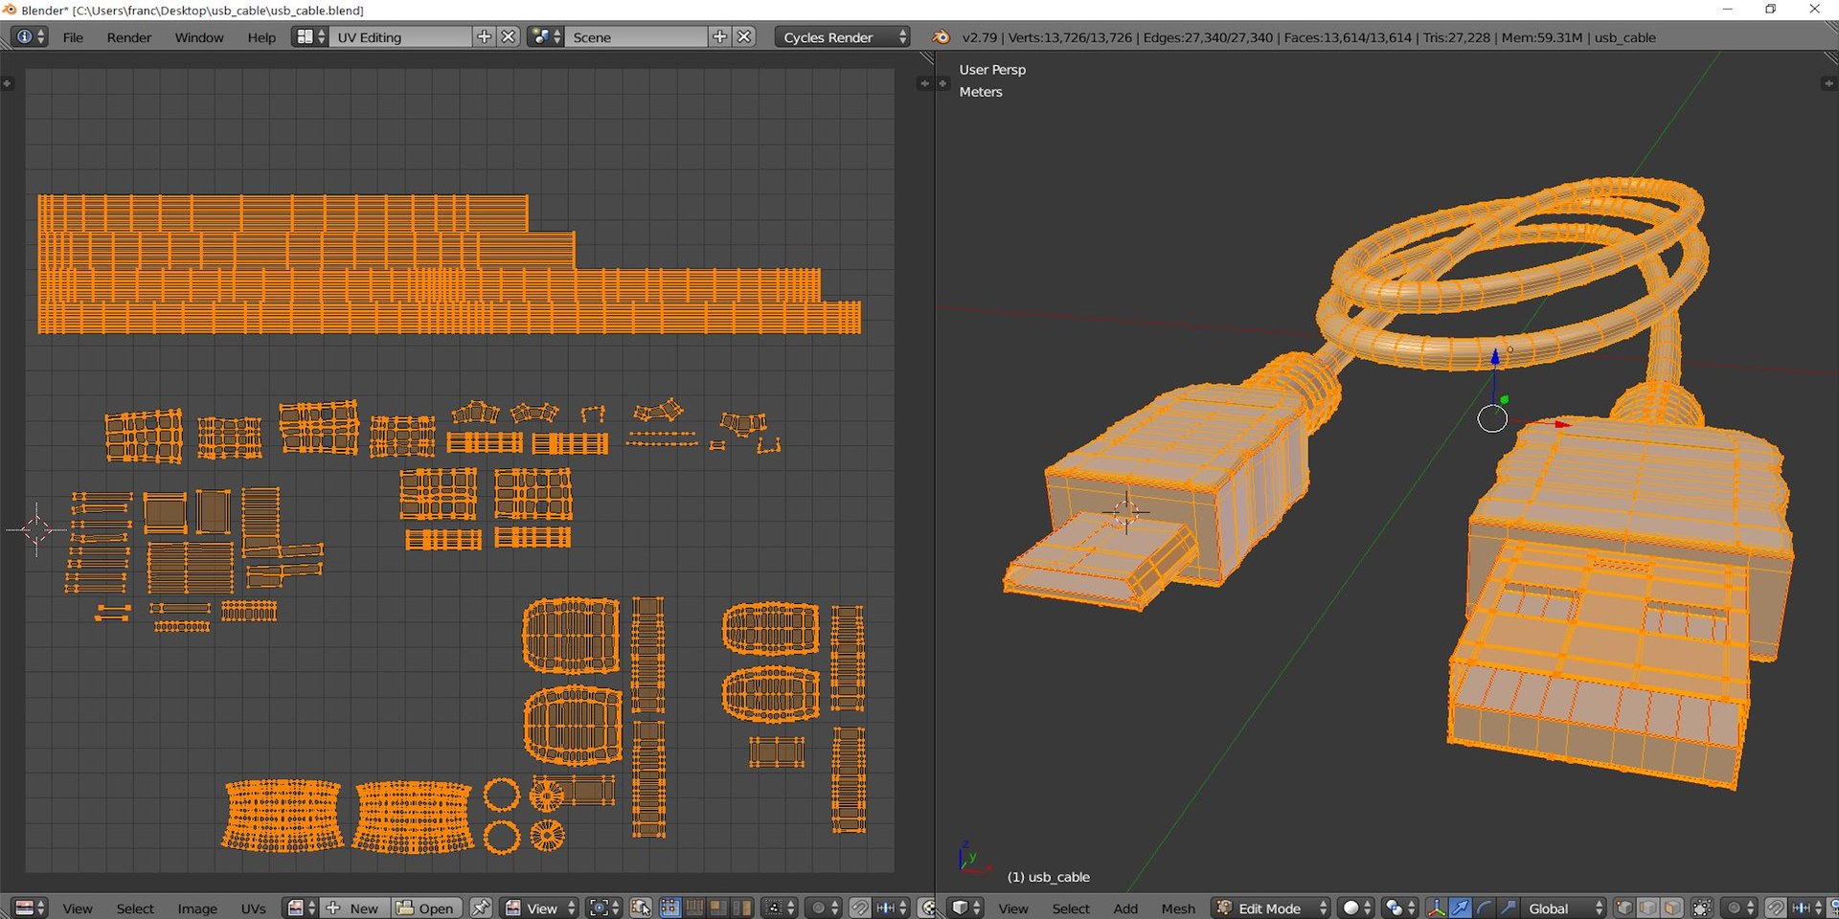Open the UV editor Image menu
1839x919 pixels.
tap(196, 908)
